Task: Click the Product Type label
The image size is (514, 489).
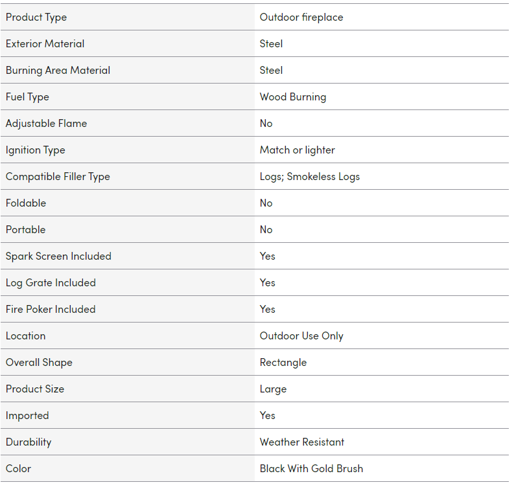Action: [36, 17]
